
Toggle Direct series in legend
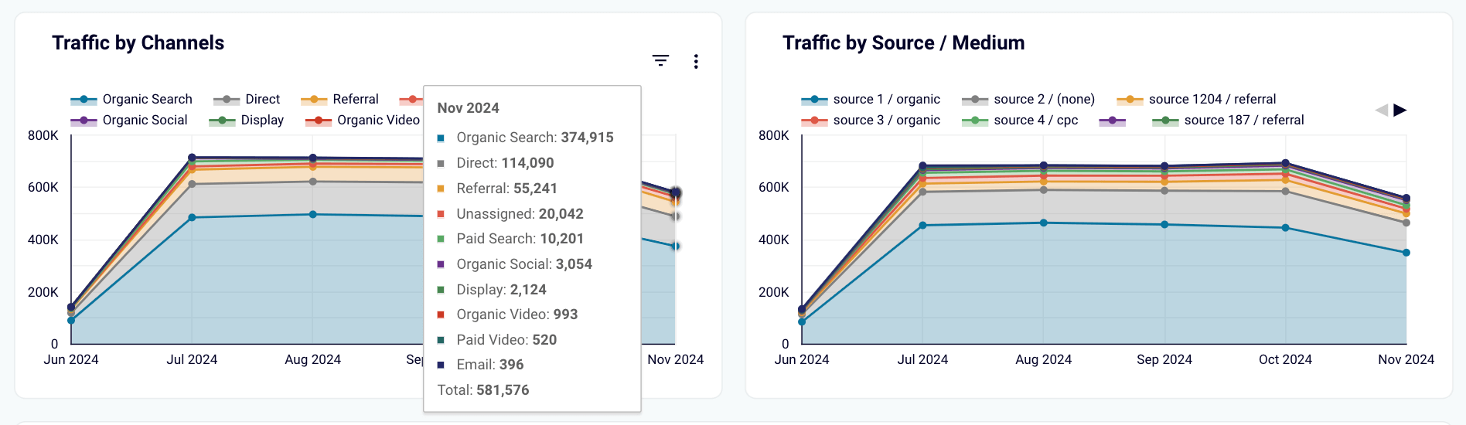pos(247,100)
